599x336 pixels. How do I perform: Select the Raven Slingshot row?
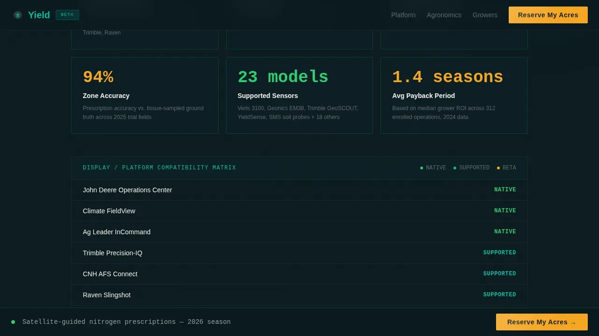(x=299, y=295)
